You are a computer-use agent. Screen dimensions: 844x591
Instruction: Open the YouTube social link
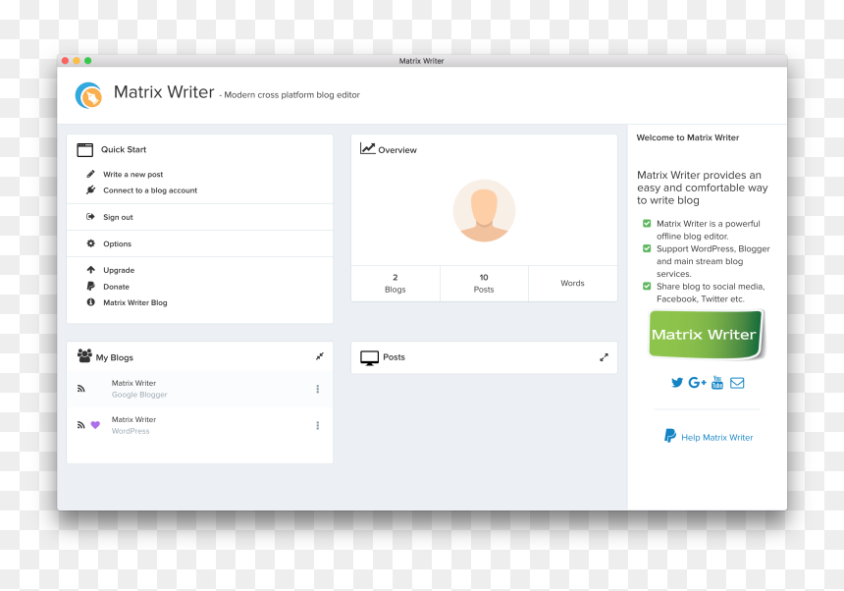click(717, 382)
